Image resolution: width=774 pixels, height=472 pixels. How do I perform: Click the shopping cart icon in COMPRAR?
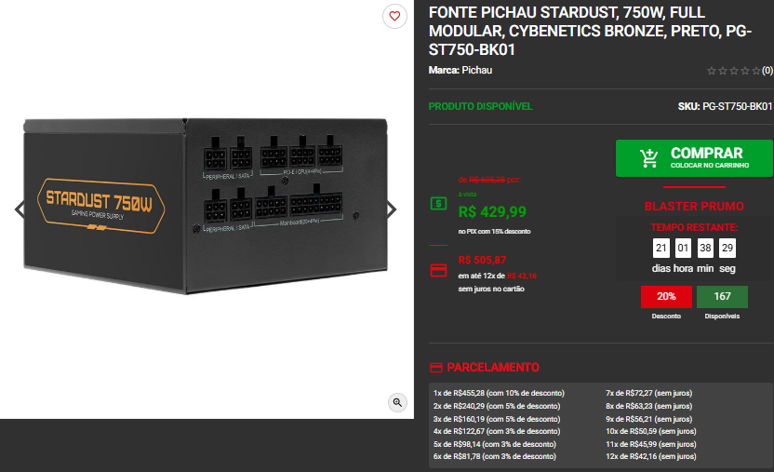coord(648,158)
